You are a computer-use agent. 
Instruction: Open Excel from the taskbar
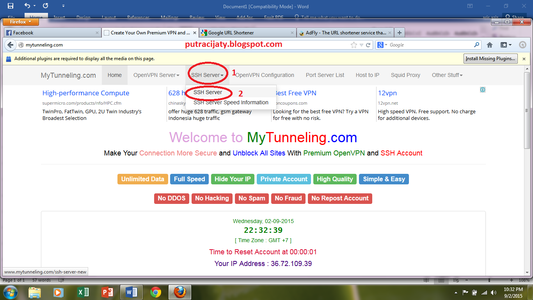[83, 292]
